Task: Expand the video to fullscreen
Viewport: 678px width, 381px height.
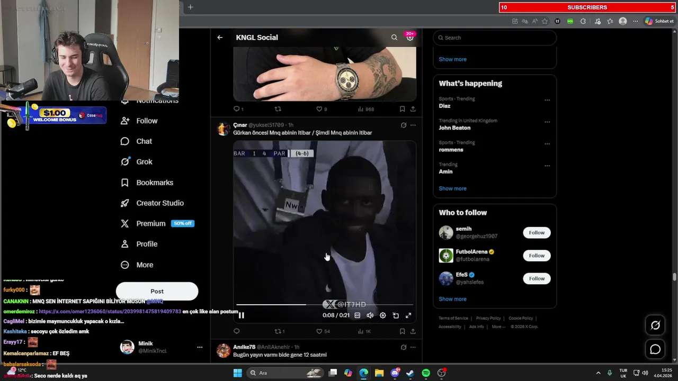Action: [408, 315]
